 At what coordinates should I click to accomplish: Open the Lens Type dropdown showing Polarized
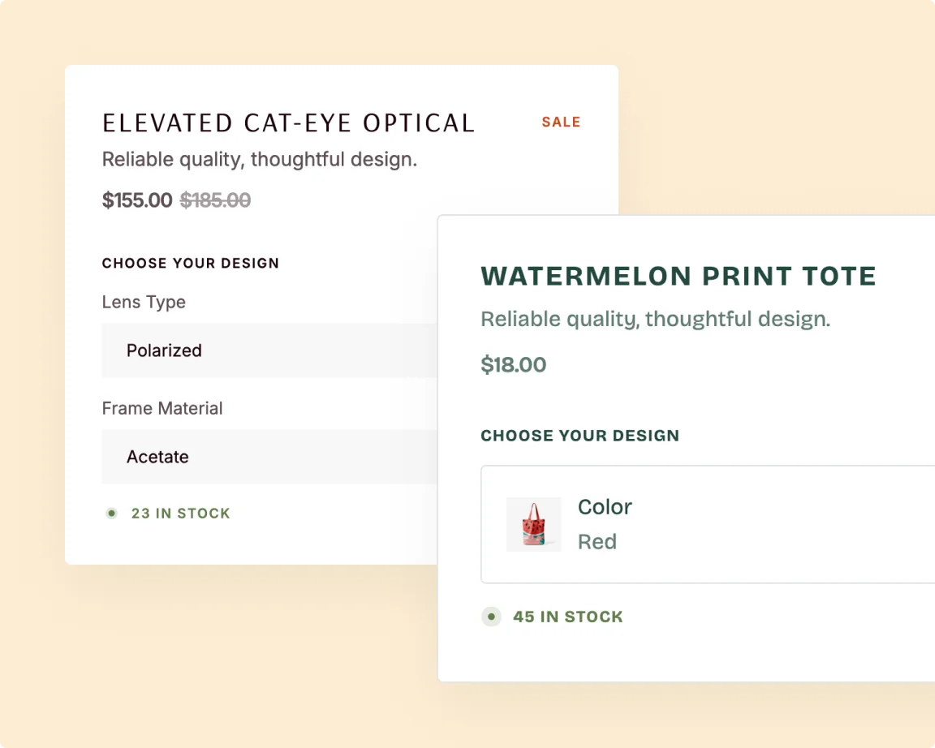(x=268, y=350)
